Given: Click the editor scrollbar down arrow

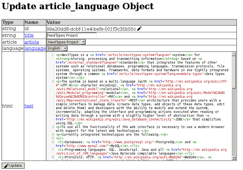Looking at the screenshot, I should (234, 158).
